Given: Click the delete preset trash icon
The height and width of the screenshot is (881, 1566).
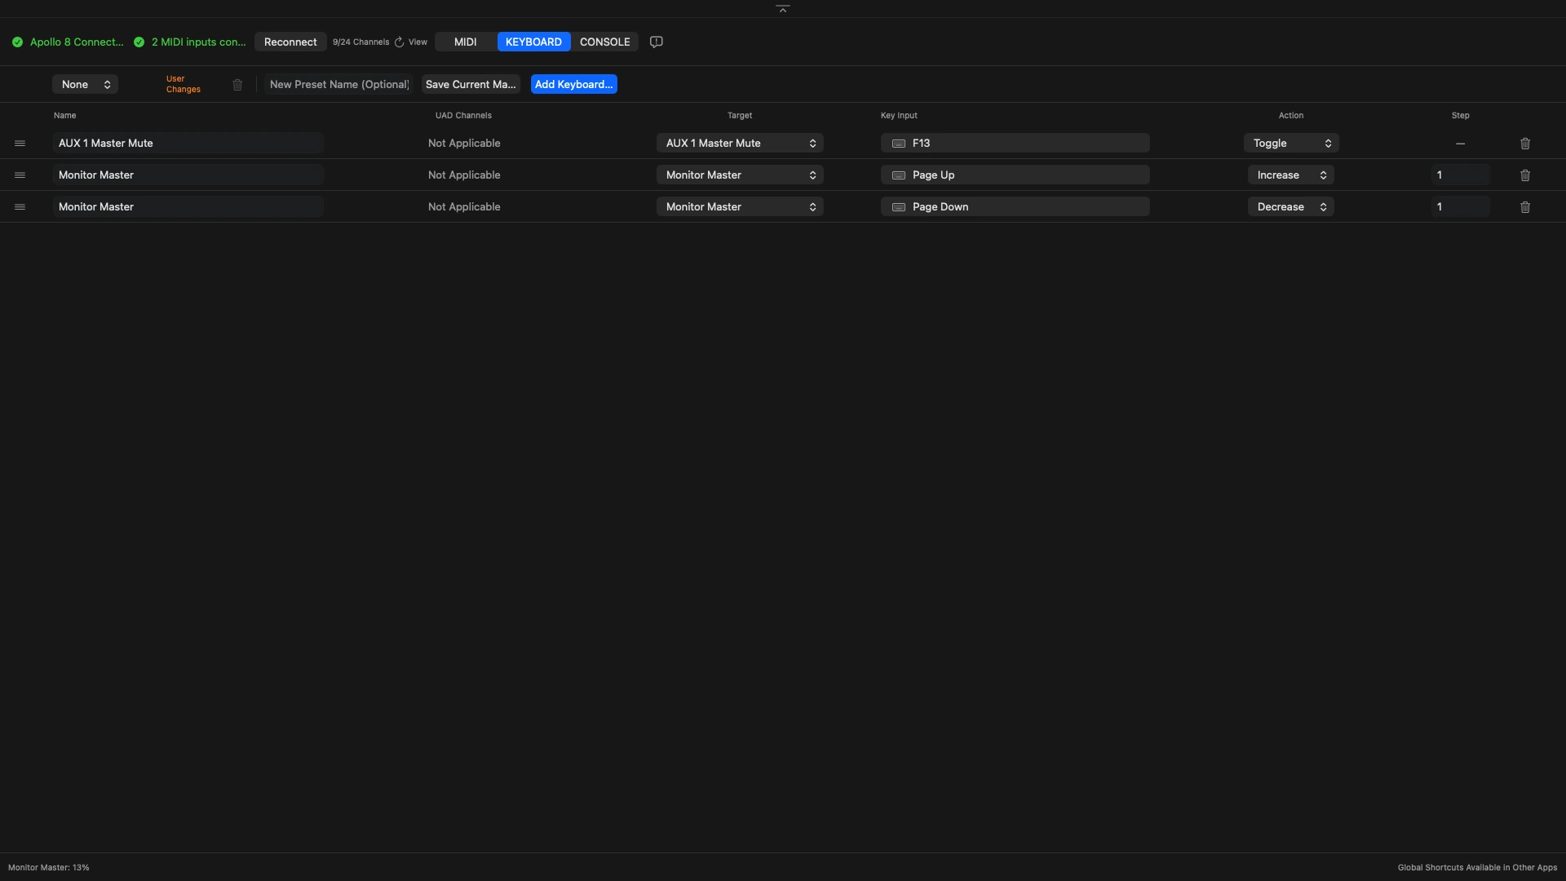Looking at the screenshot, I should pos(237,85).
